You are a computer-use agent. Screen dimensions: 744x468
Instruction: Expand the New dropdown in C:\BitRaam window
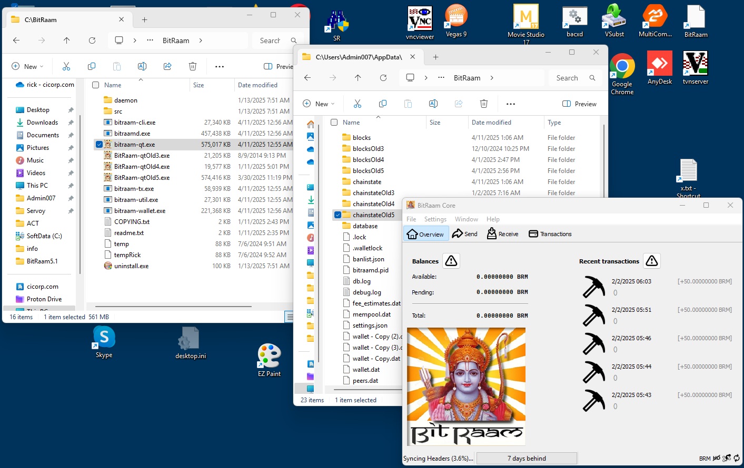click(x=27, y=66)
